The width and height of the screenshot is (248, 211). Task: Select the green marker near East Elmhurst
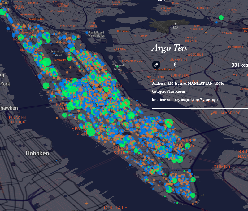tap(221, 18)
